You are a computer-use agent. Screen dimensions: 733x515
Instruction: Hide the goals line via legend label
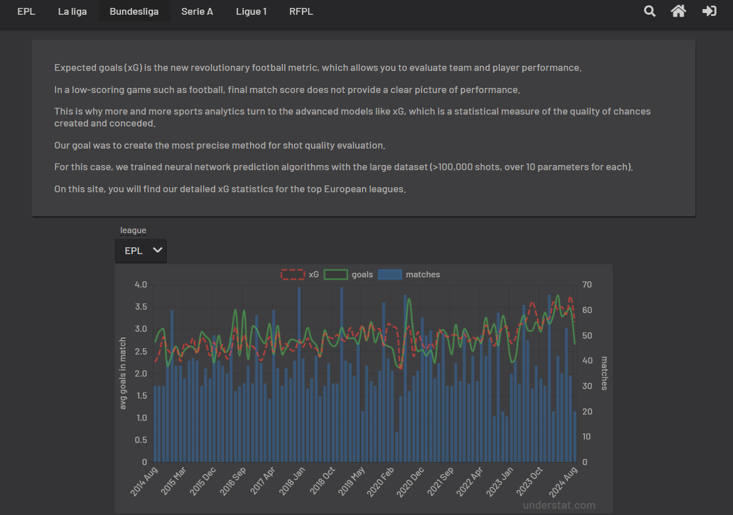point(362,275)
